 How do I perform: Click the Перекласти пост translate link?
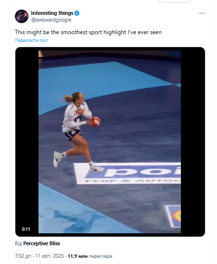coord(32,40)
